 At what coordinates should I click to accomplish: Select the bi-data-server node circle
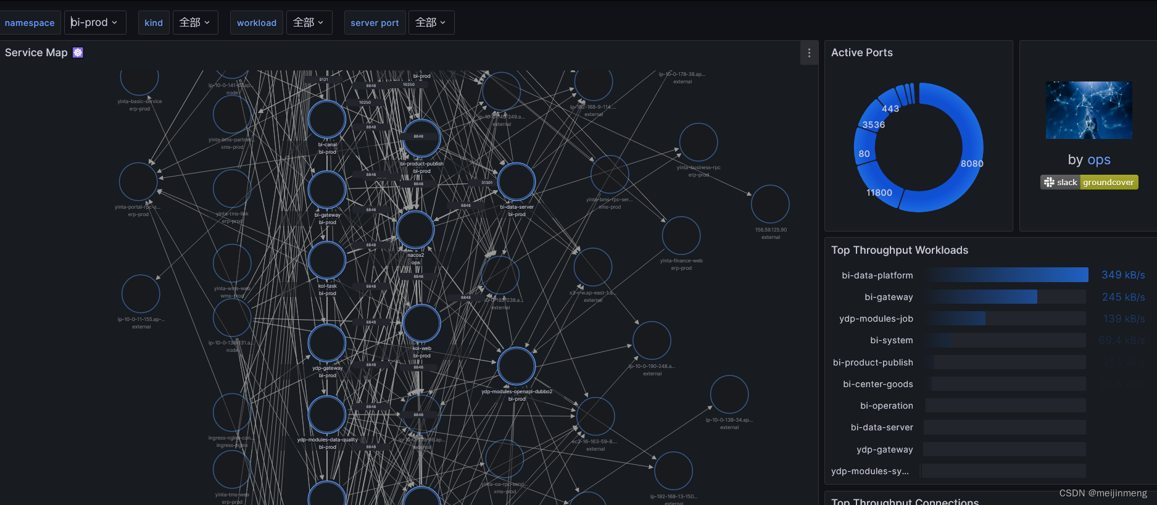[516, 182]
